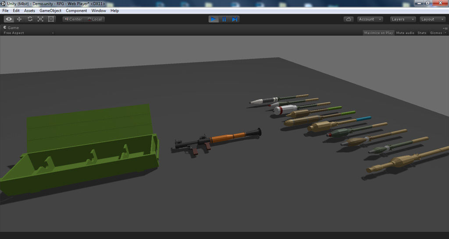Toggle the Gizmos button
The width and height of the screenshot is (449, 239).
tap(436, 33)
